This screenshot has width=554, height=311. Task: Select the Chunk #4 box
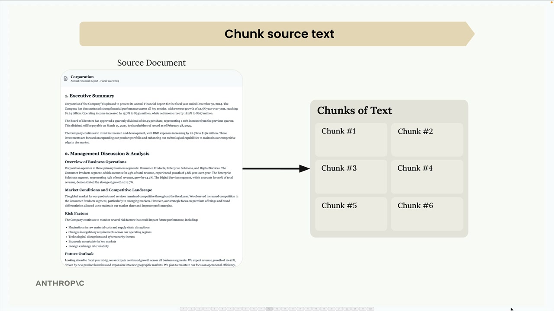tap(427, 176)
